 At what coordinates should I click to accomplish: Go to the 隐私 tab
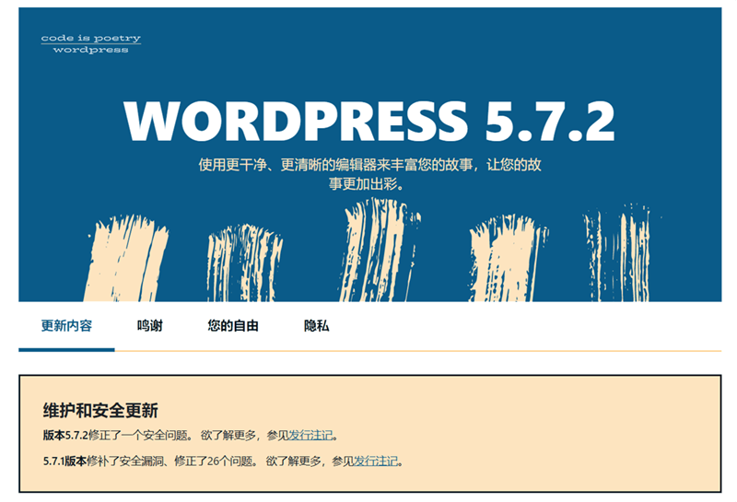pos(316,326)
